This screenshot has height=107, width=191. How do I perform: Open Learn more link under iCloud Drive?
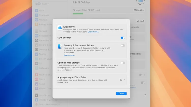click(93, 32)
